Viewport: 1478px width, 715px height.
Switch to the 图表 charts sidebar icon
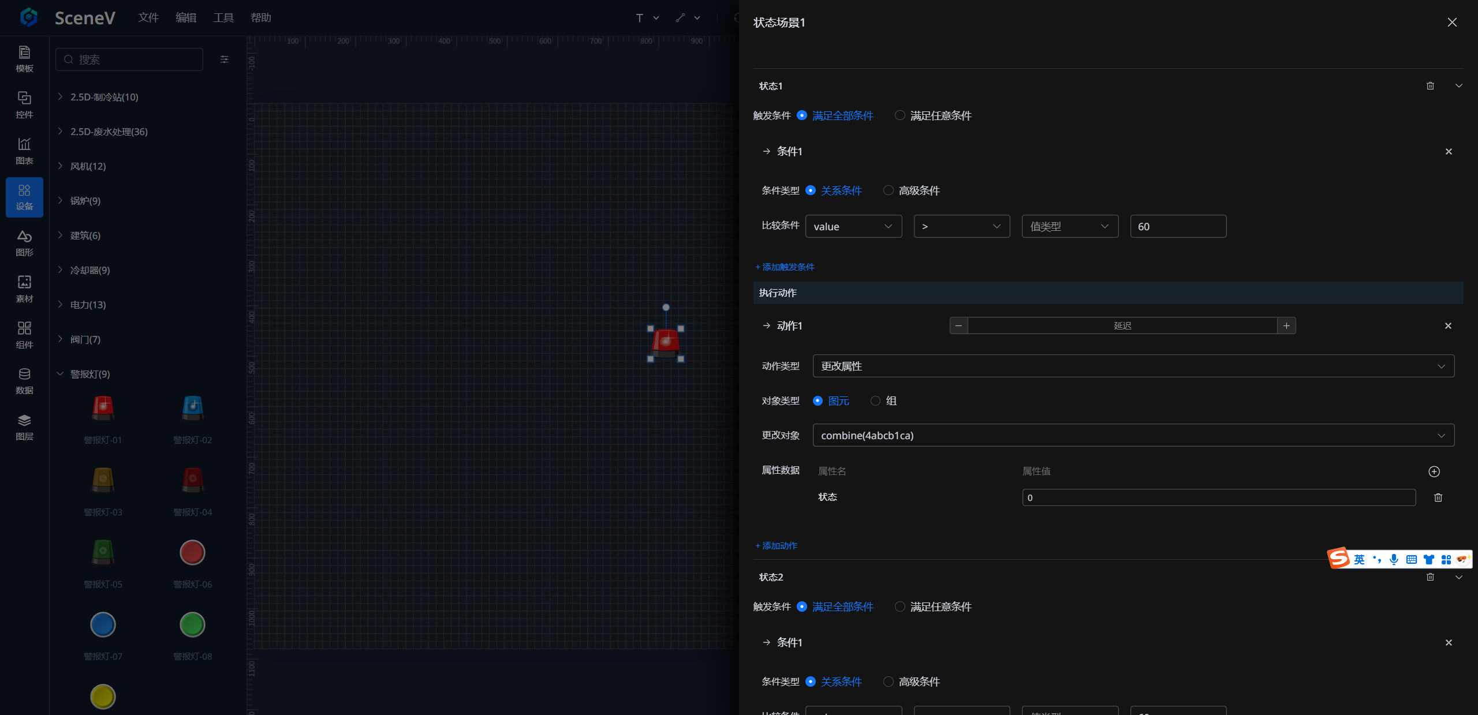pyautogui.click(x=24, y=151)
